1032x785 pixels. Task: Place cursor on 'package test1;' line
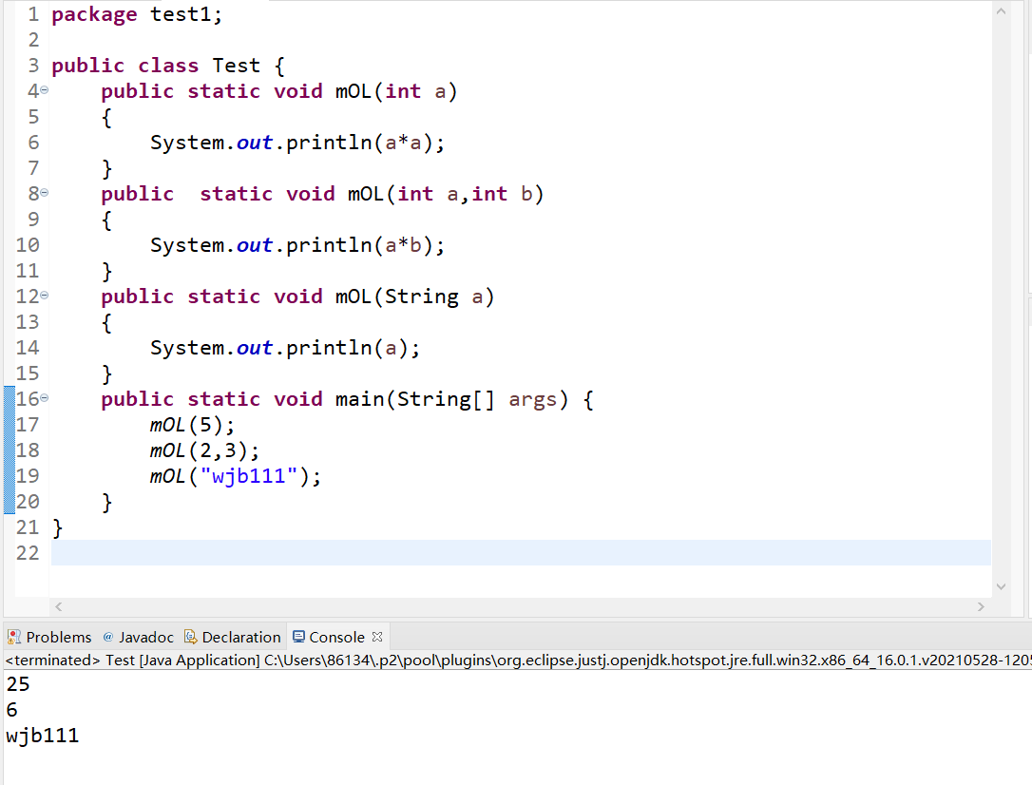137,14
